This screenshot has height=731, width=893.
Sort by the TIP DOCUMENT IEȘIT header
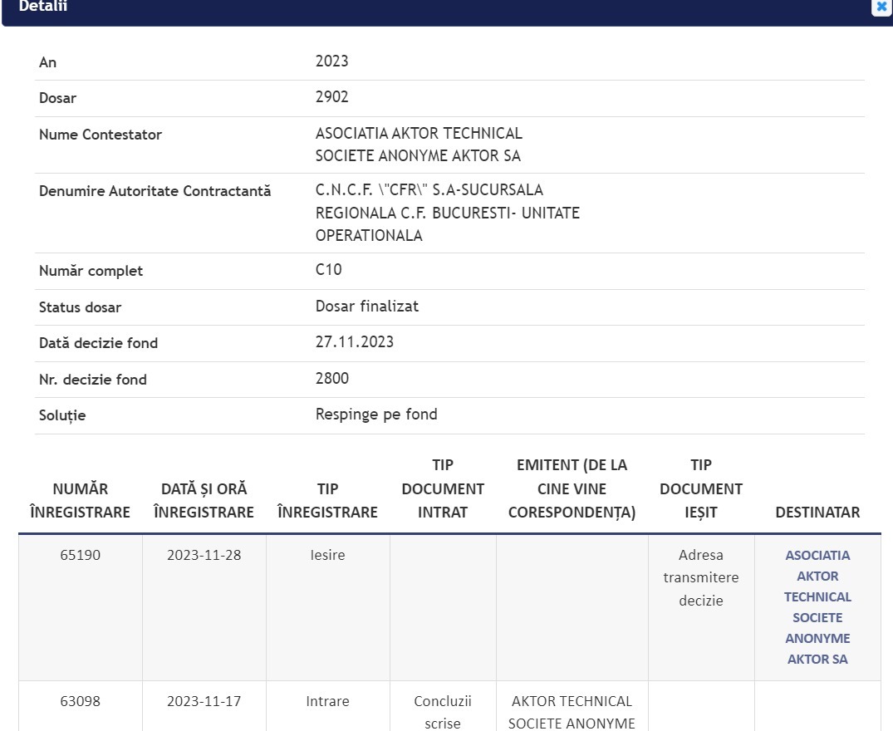point(701,488)
